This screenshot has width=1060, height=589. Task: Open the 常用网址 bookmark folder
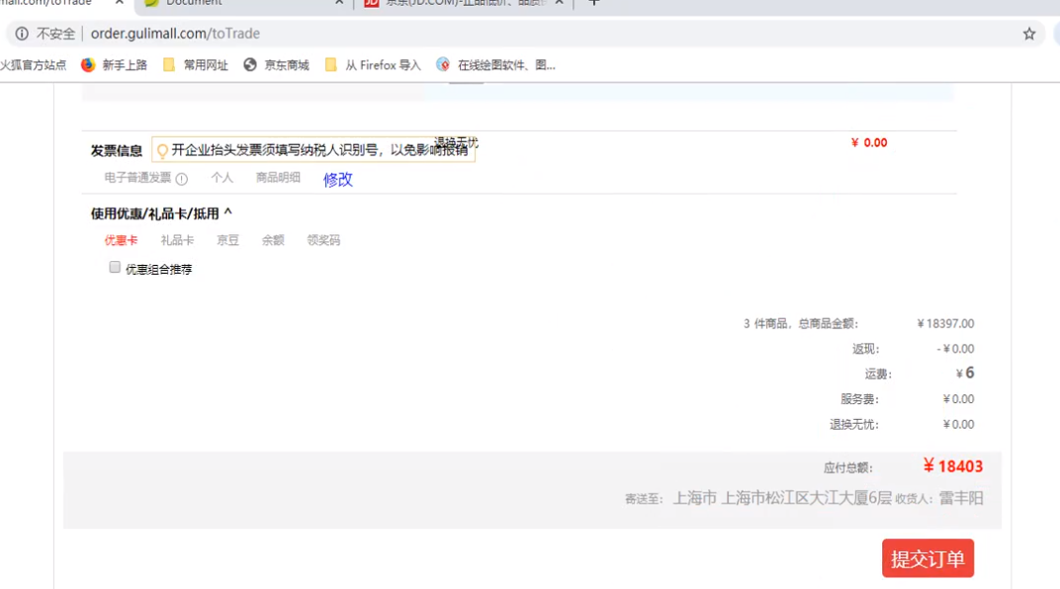[x=196, y=65]
